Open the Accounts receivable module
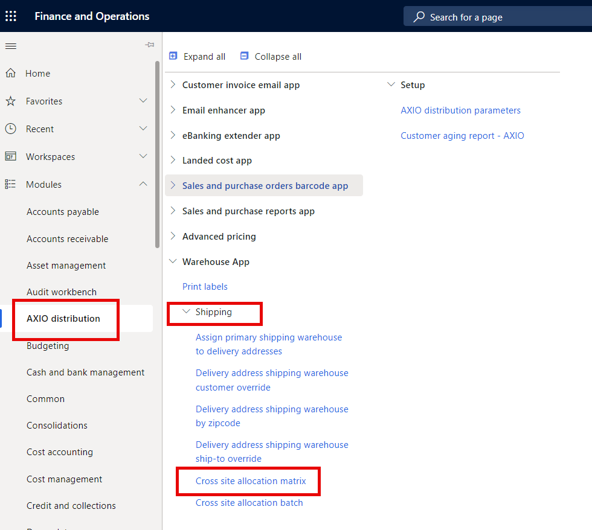The width and height of the screenshot is (592, 530). click(x=67, y=238)
